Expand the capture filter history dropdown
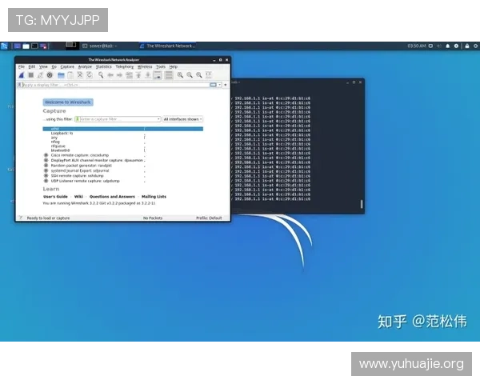480x384 pixels. (x=158, y=119)
